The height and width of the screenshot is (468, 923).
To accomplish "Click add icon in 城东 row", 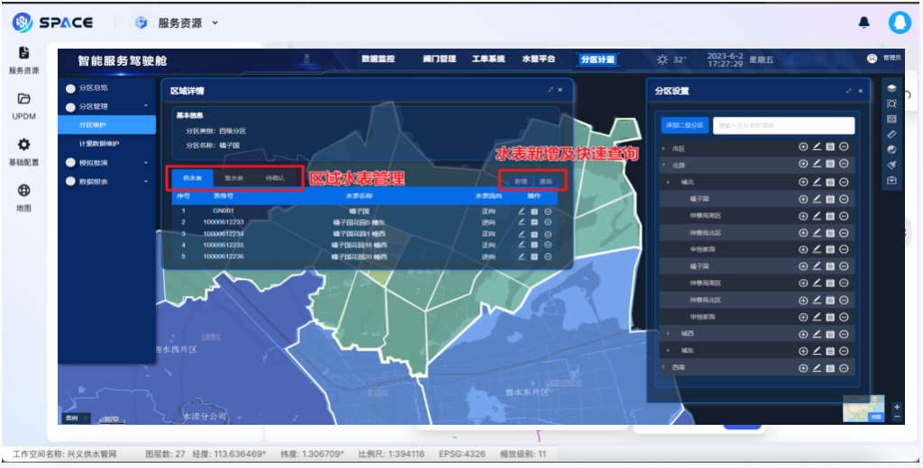I will pyautogui.click(x=803, y=351).
